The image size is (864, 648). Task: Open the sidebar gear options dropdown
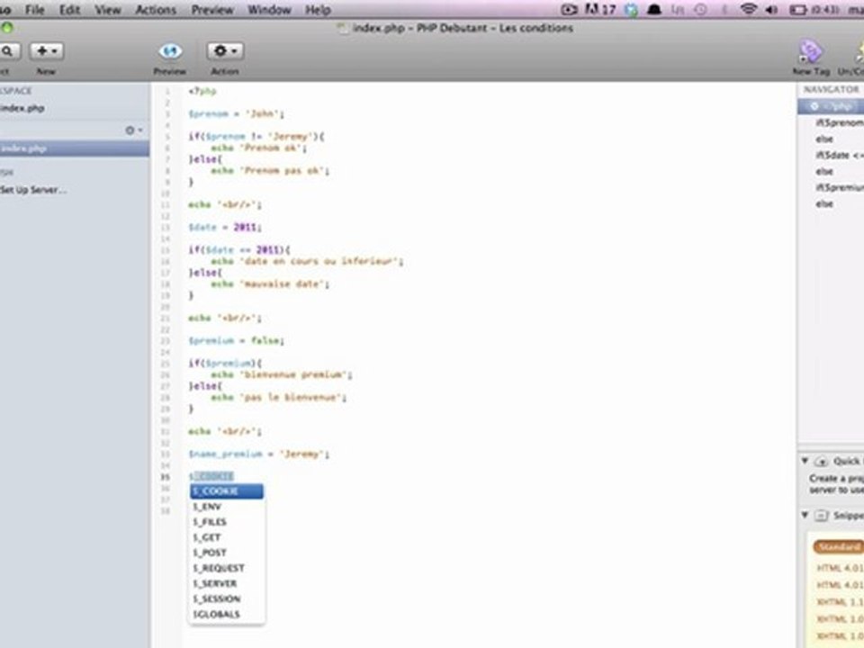[133, 130]
